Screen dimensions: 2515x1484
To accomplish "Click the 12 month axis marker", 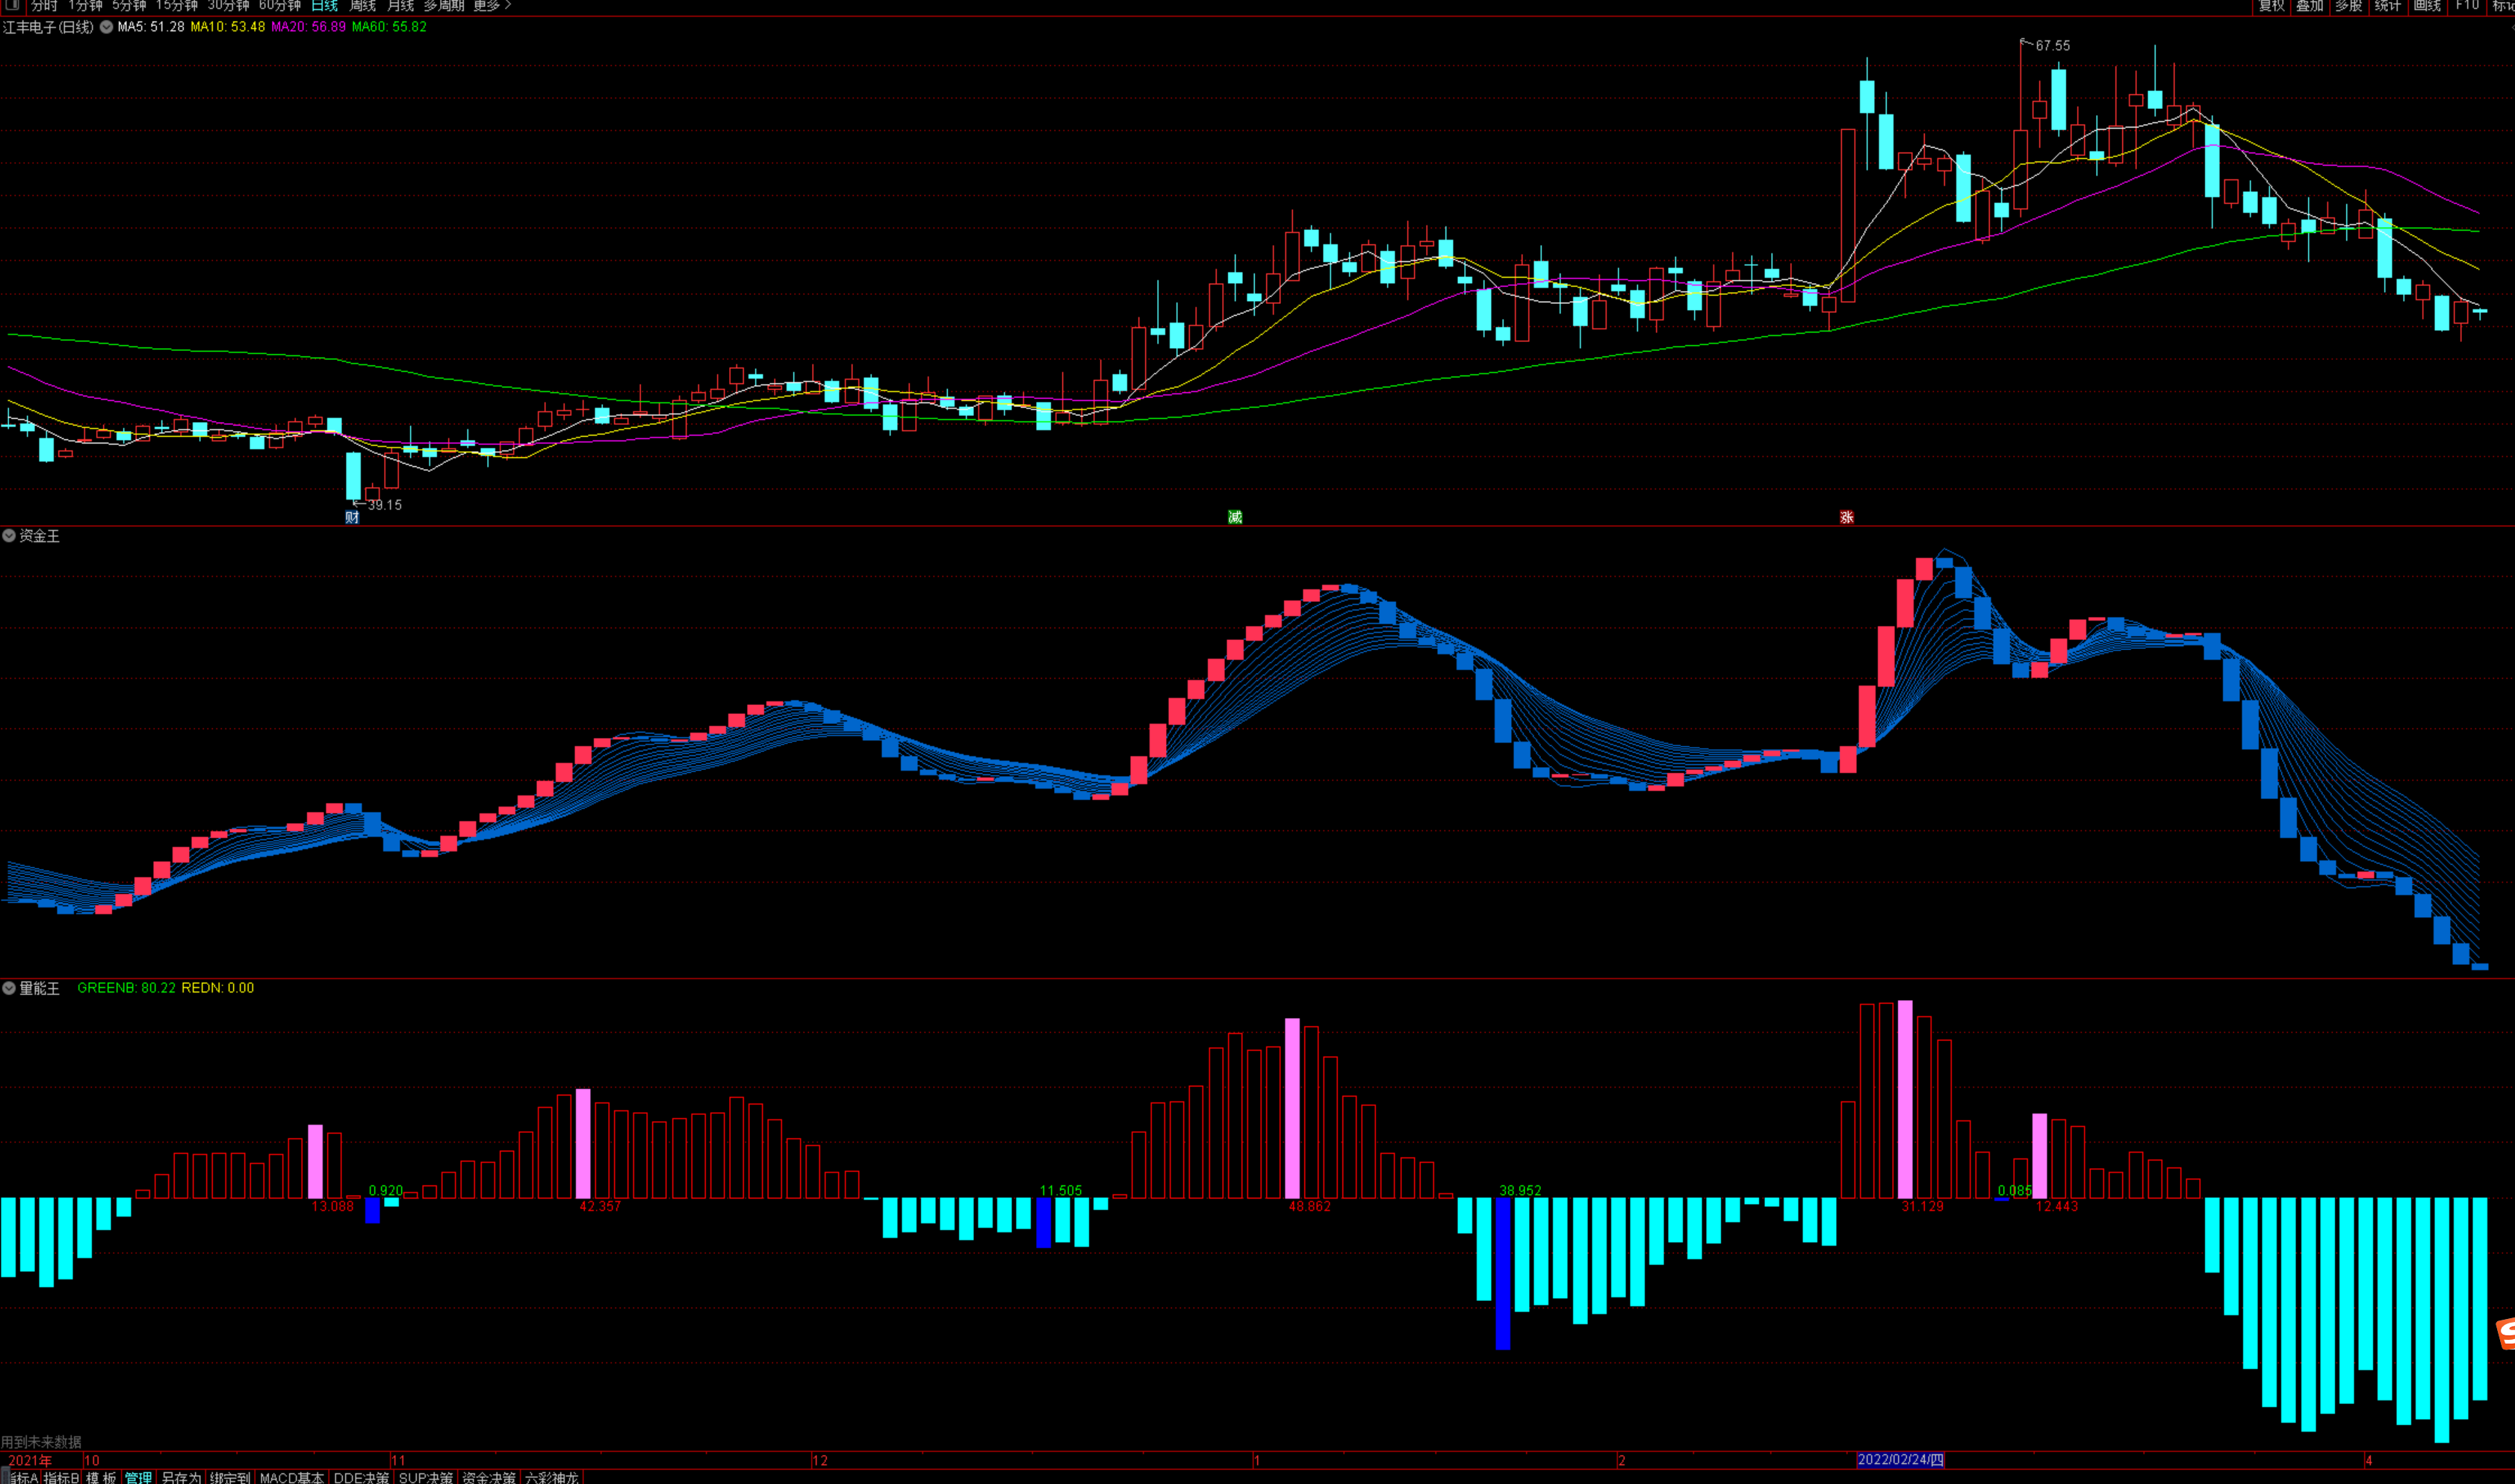I will [x=820, y=1461].
